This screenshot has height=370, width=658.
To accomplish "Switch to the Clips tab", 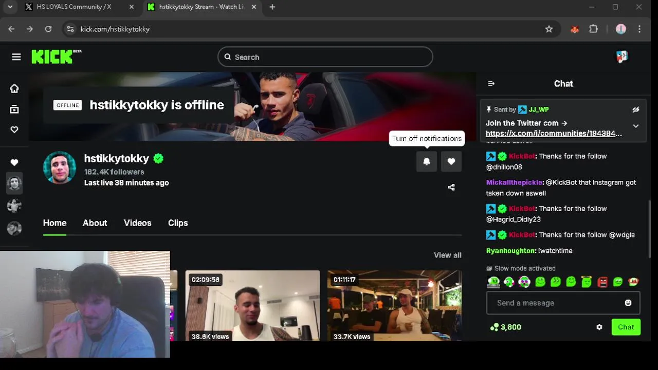I will pos(178,223).
